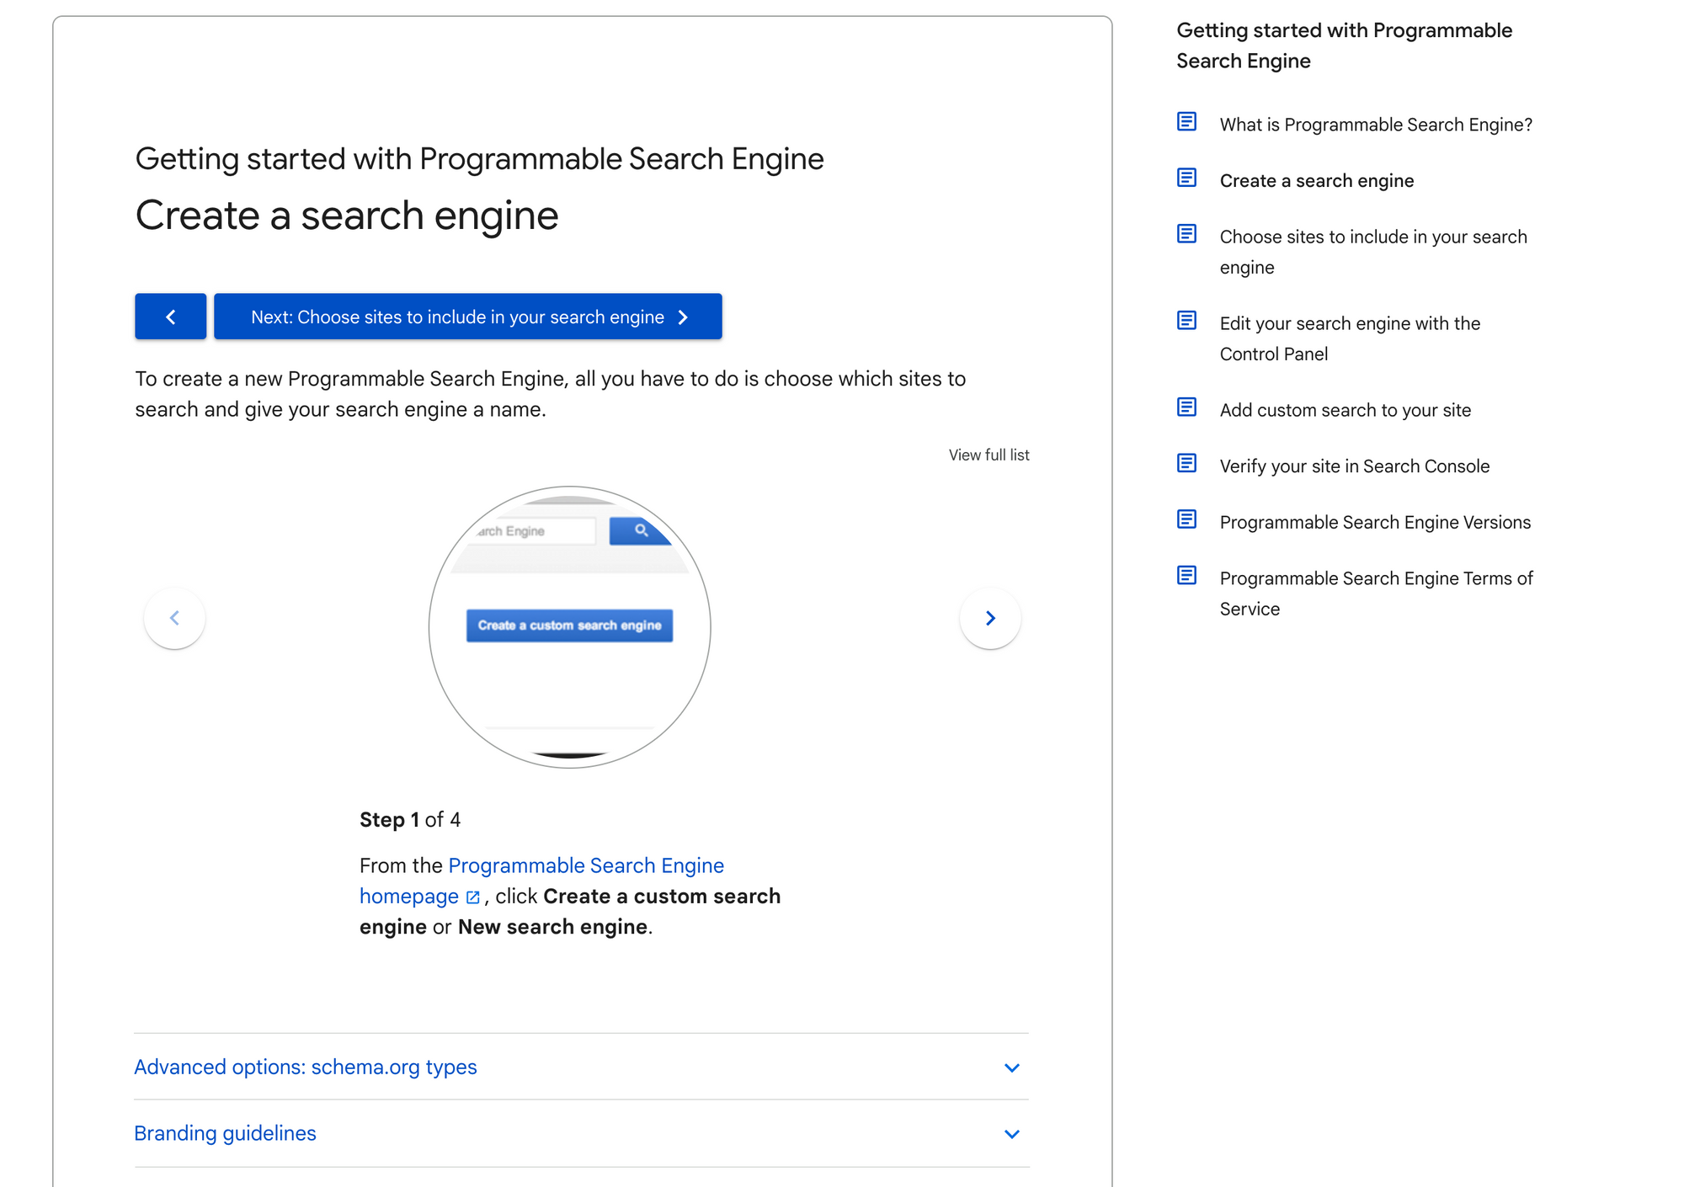Go to previous carousel step arrow
Image resolution: width=1684 pixels, height=1187 pixels.
tap(174, 619)
